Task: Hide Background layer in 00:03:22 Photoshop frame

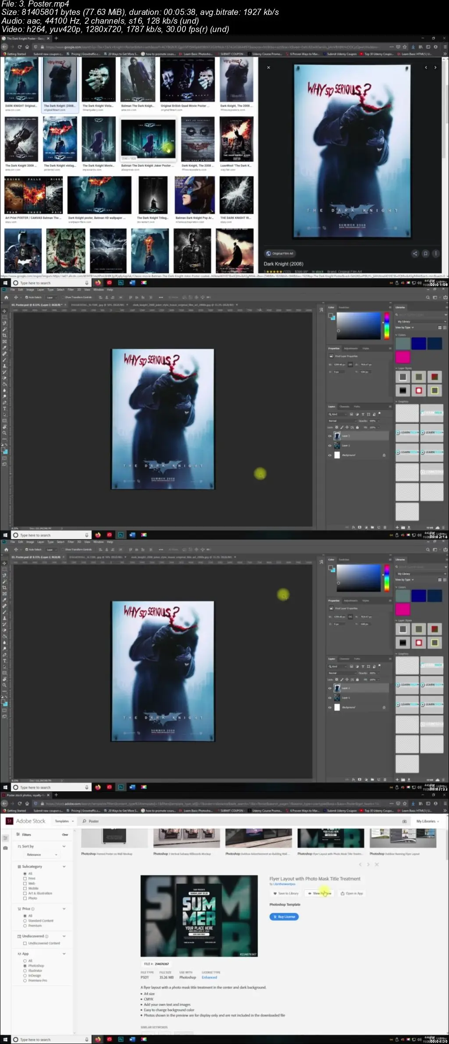Action: click(x=330, y=708)
